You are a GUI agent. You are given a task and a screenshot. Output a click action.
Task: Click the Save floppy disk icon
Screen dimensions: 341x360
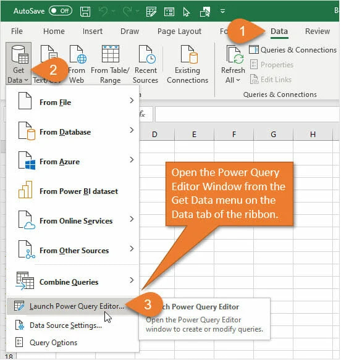pyautogui.click(x=85, y=11)
